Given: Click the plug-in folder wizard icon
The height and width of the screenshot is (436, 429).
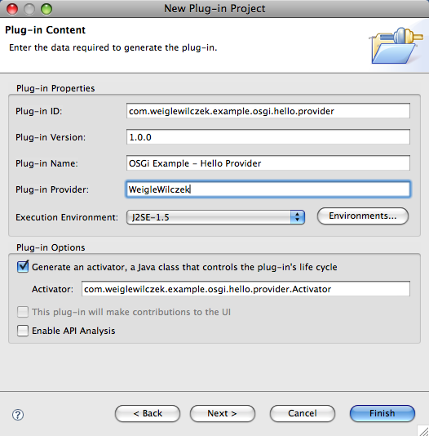Looking at the screenshot, I should 396,46.
